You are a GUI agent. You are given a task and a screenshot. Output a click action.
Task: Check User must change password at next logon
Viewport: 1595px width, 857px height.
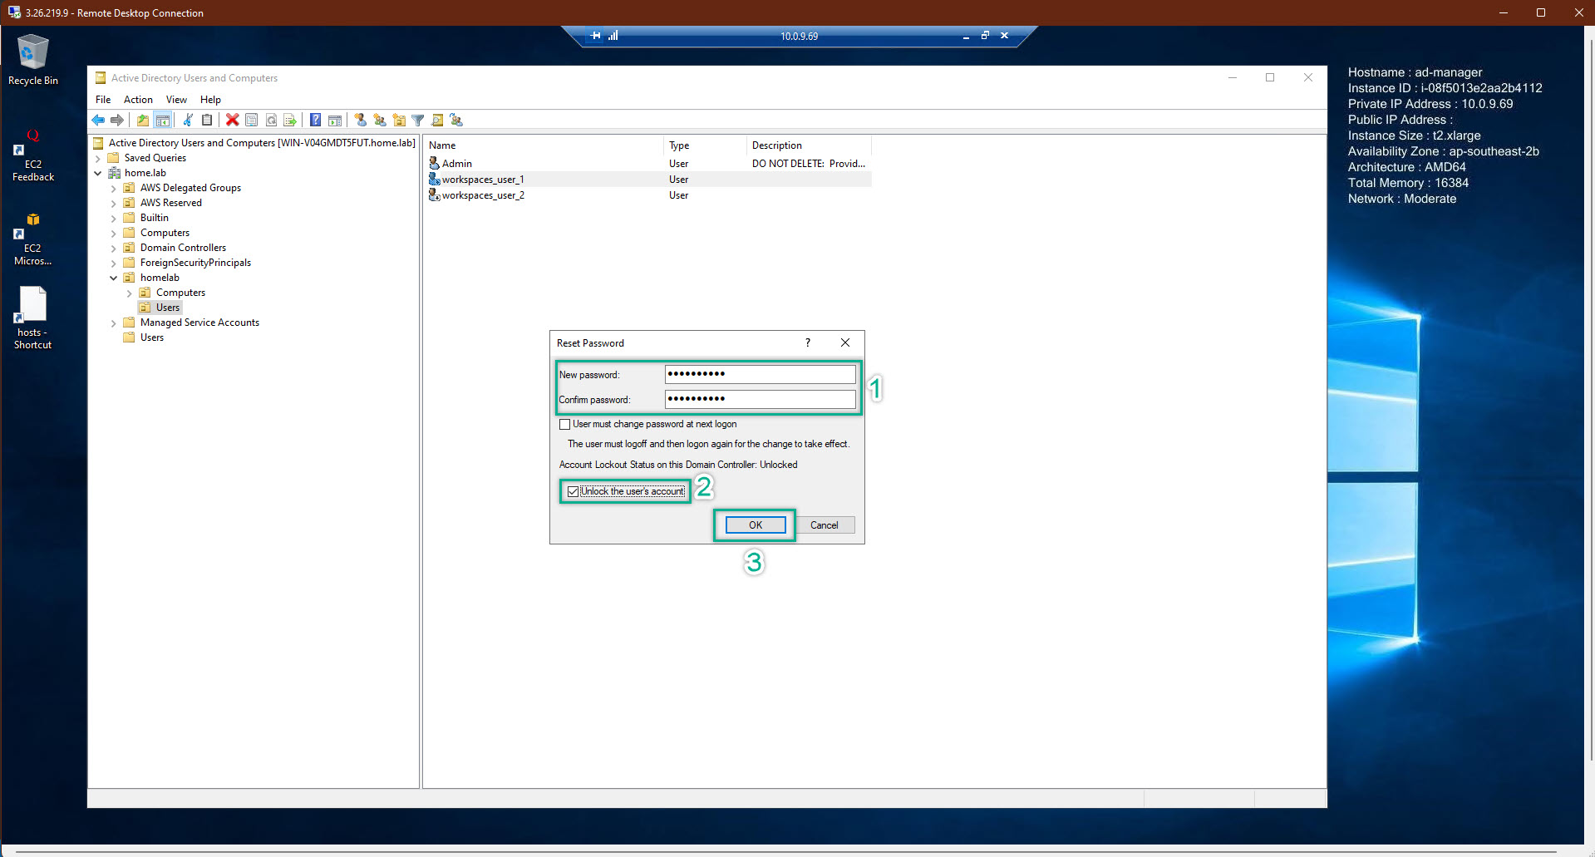pyautogui.click(x=564, y=424)
